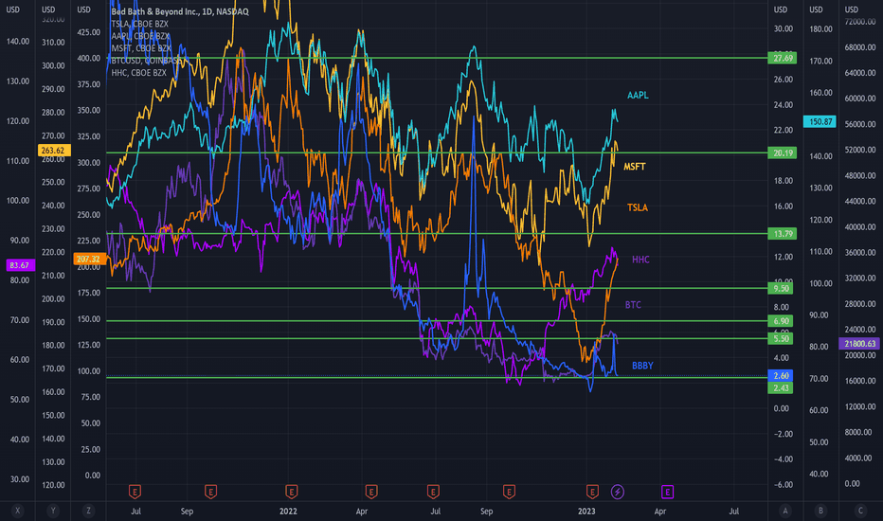Viewport: 883px width, 521px height.
Task: Click the green 27.69 price line label
Action: (x=783, y=58)
